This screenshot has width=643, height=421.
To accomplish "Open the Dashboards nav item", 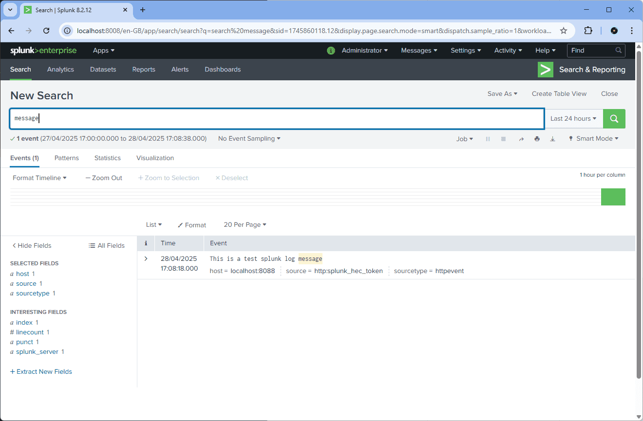I will pos(223,70).
